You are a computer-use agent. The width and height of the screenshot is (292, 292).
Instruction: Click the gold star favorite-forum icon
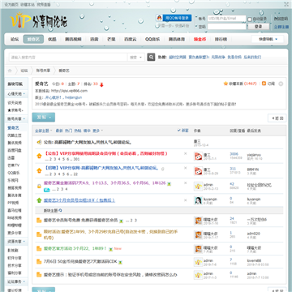pos(225,84)
